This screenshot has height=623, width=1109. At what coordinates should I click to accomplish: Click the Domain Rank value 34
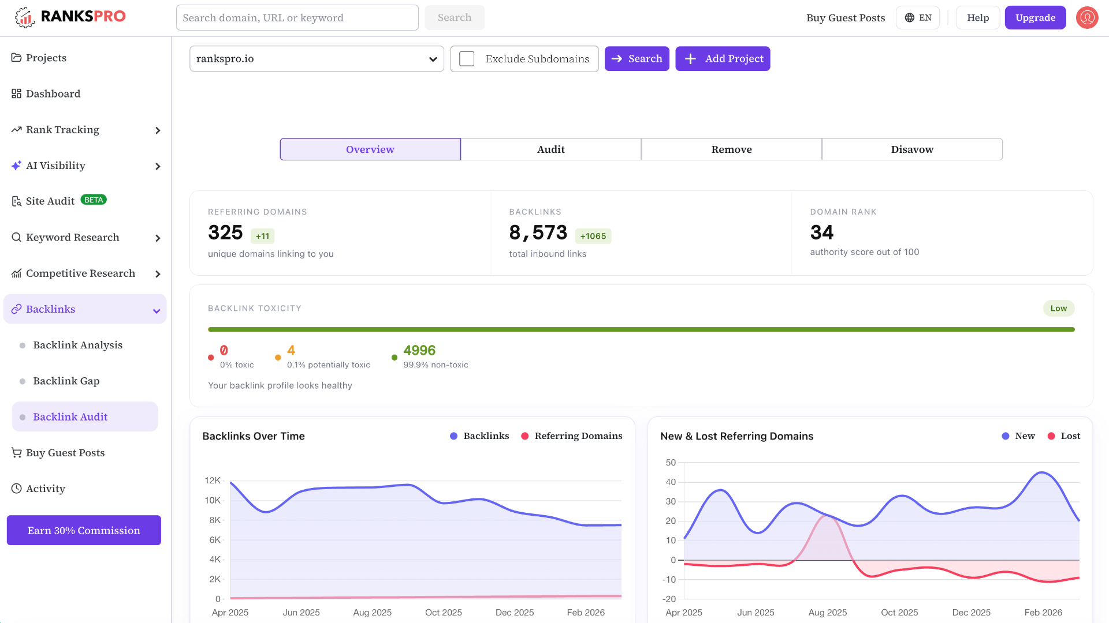822,232
